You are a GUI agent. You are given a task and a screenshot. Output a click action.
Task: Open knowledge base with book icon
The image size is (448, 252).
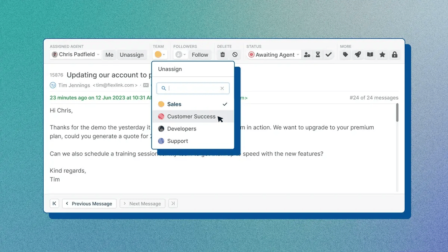pyautogui.click(x=370, y=54)
